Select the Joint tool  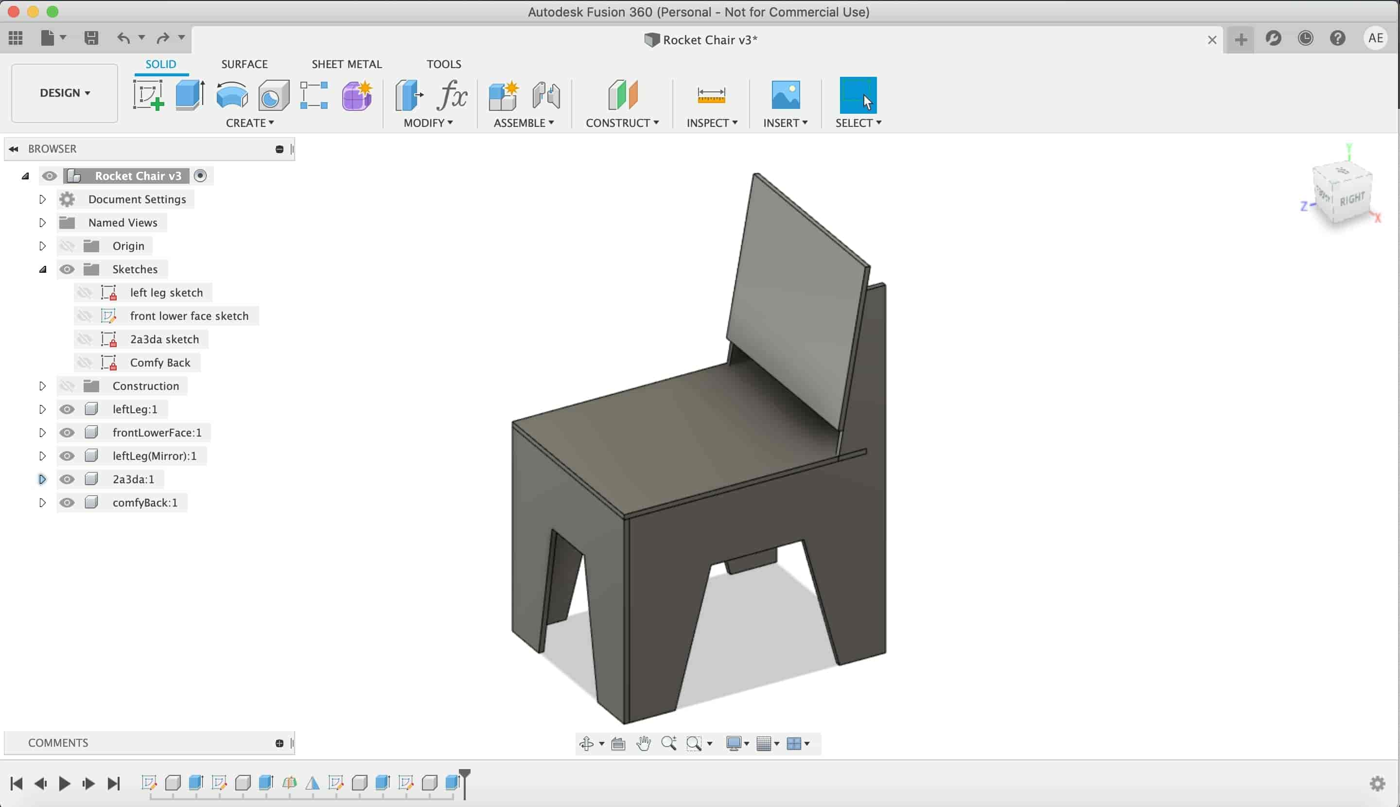546,95
